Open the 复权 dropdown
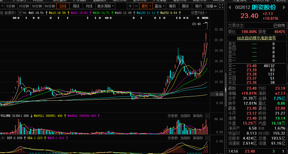Screen dimensions: 288x154 pyautogui.click(x=146, y=6)
